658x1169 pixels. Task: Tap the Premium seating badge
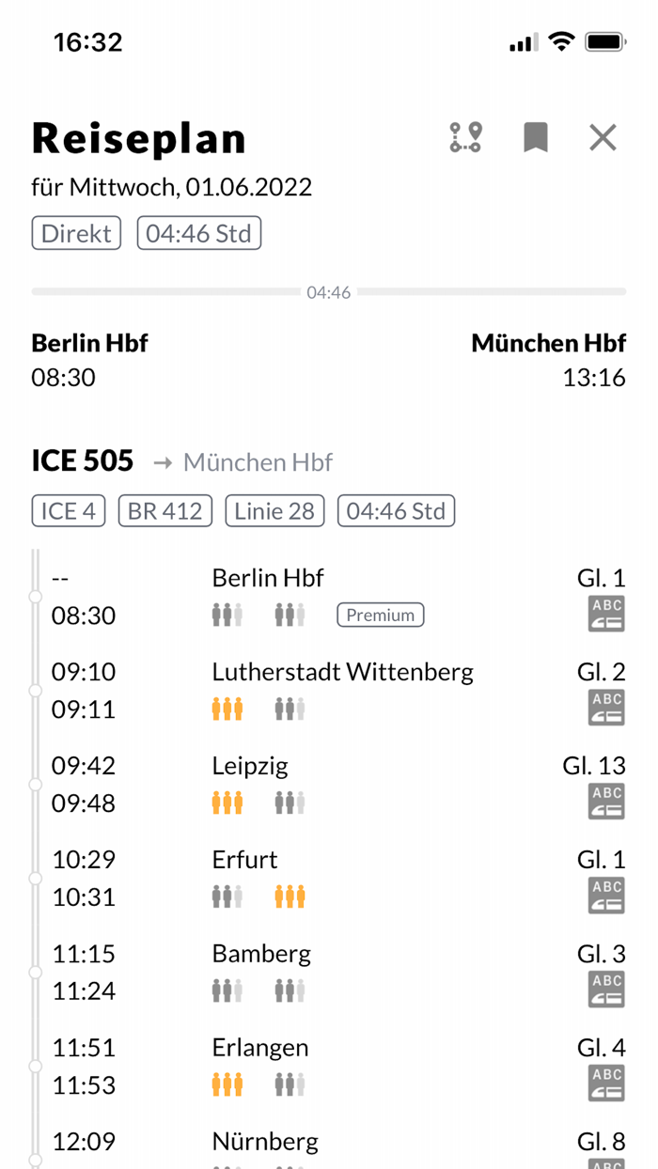(380, 615)
